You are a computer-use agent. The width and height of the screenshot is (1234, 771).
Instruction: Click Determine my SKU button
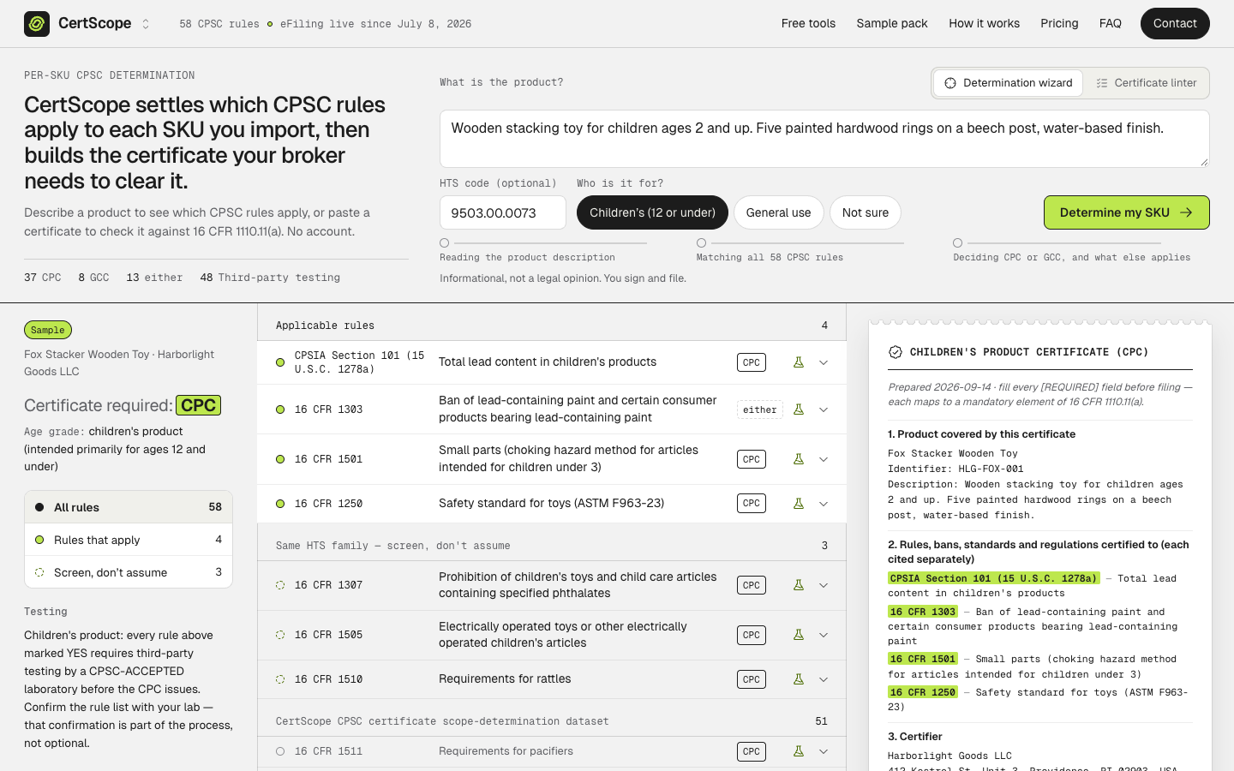[1127, 212]
